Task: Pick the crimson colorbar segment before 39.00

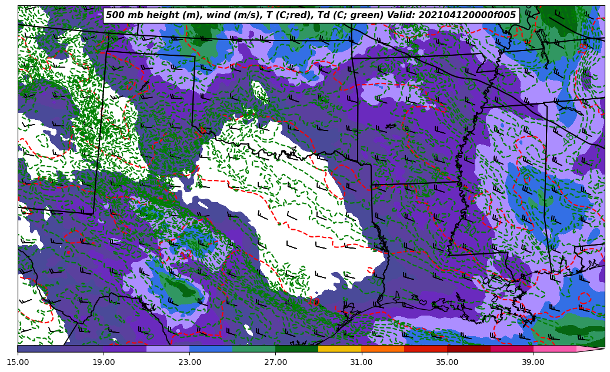Action: (512, 348)
